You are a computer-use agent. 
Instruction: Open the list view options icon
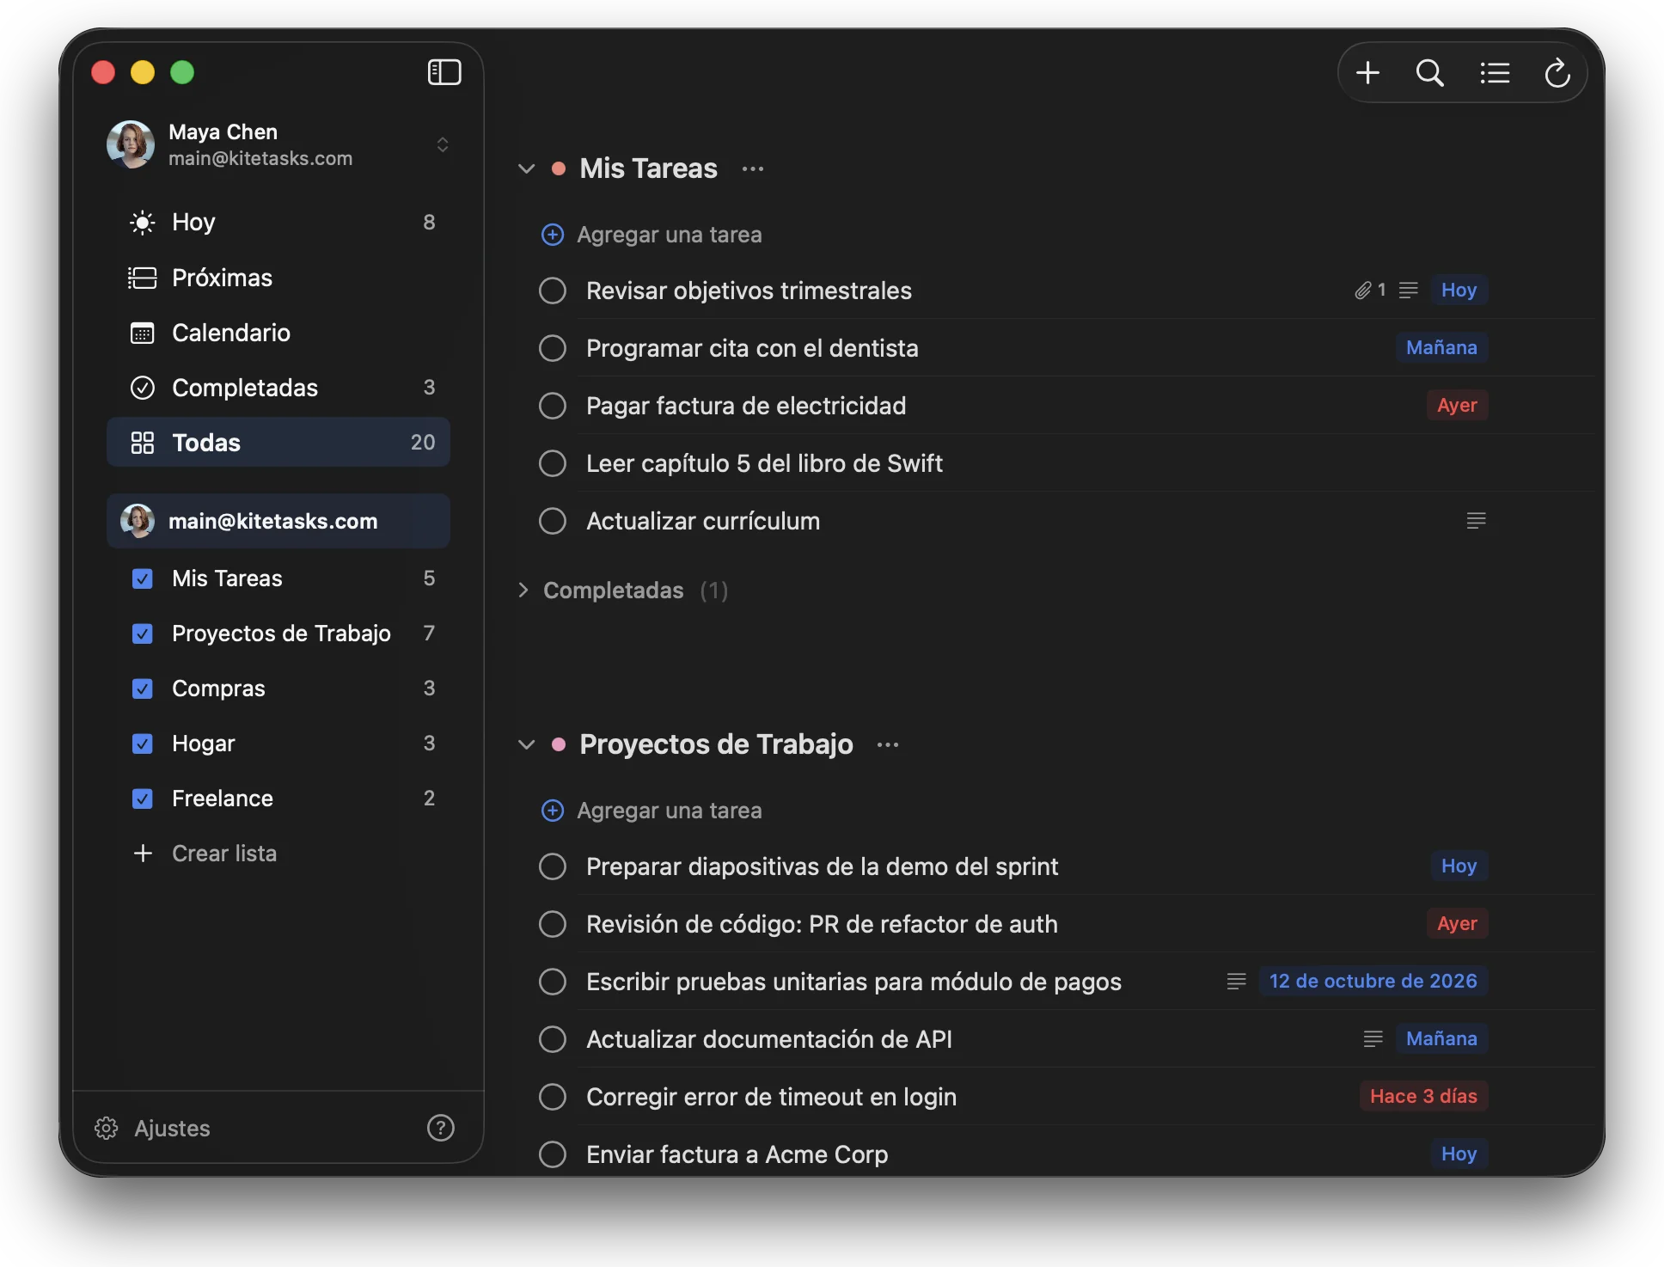(1495, 73)
